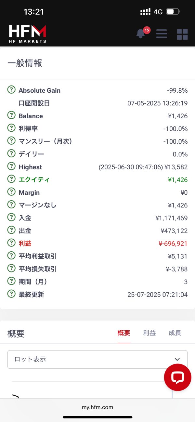Show help for Highest
Viewport: 195px width, 422px height.
pos(11,166)
